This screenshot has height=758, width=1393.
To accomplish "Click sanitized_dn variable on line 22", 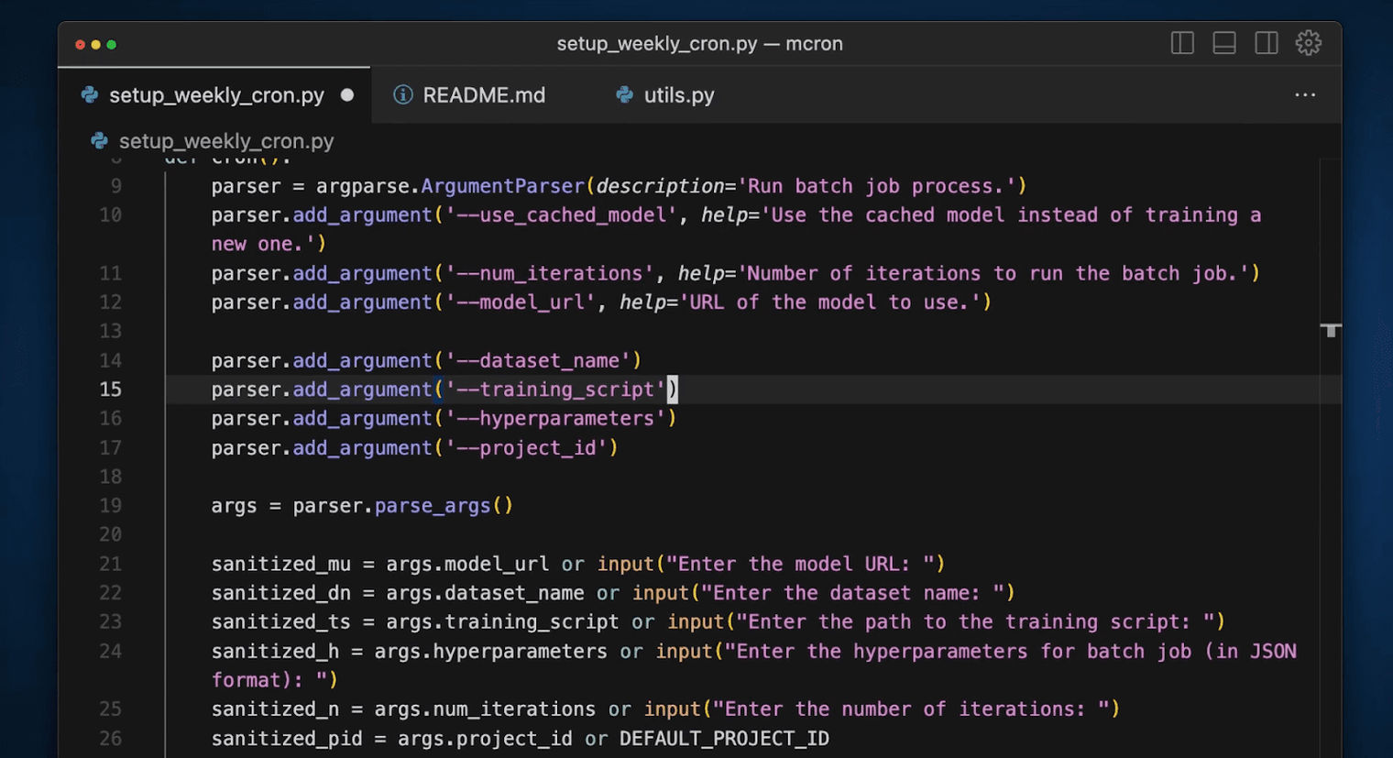I will click(x=281, y=593).
